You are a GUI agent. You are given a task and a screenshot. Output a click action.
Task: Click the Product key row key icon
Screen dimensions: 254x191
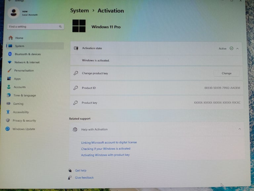75,103
